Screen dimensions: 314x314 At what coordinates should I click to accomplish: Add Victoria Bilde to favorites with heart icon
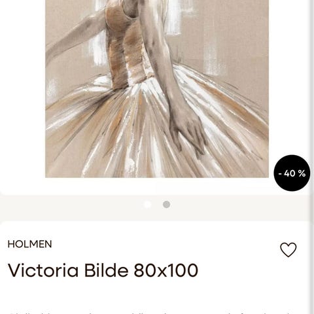pyautogui.click(x=288, y=250)
